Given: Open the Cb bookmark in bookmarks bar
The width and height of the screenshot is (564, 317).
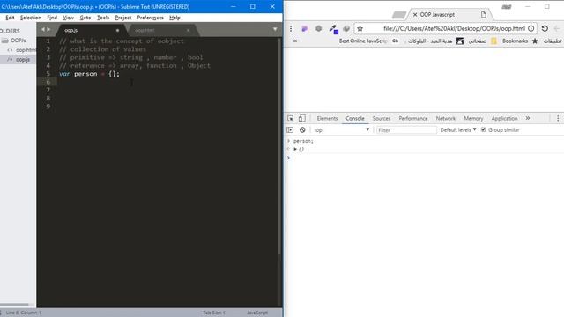Looking at the screenshot, I should click(x=396, y=41).
